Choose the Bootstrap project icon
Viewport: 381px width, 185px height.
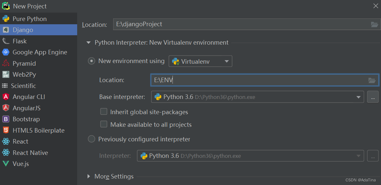click(x=6, y=119)
